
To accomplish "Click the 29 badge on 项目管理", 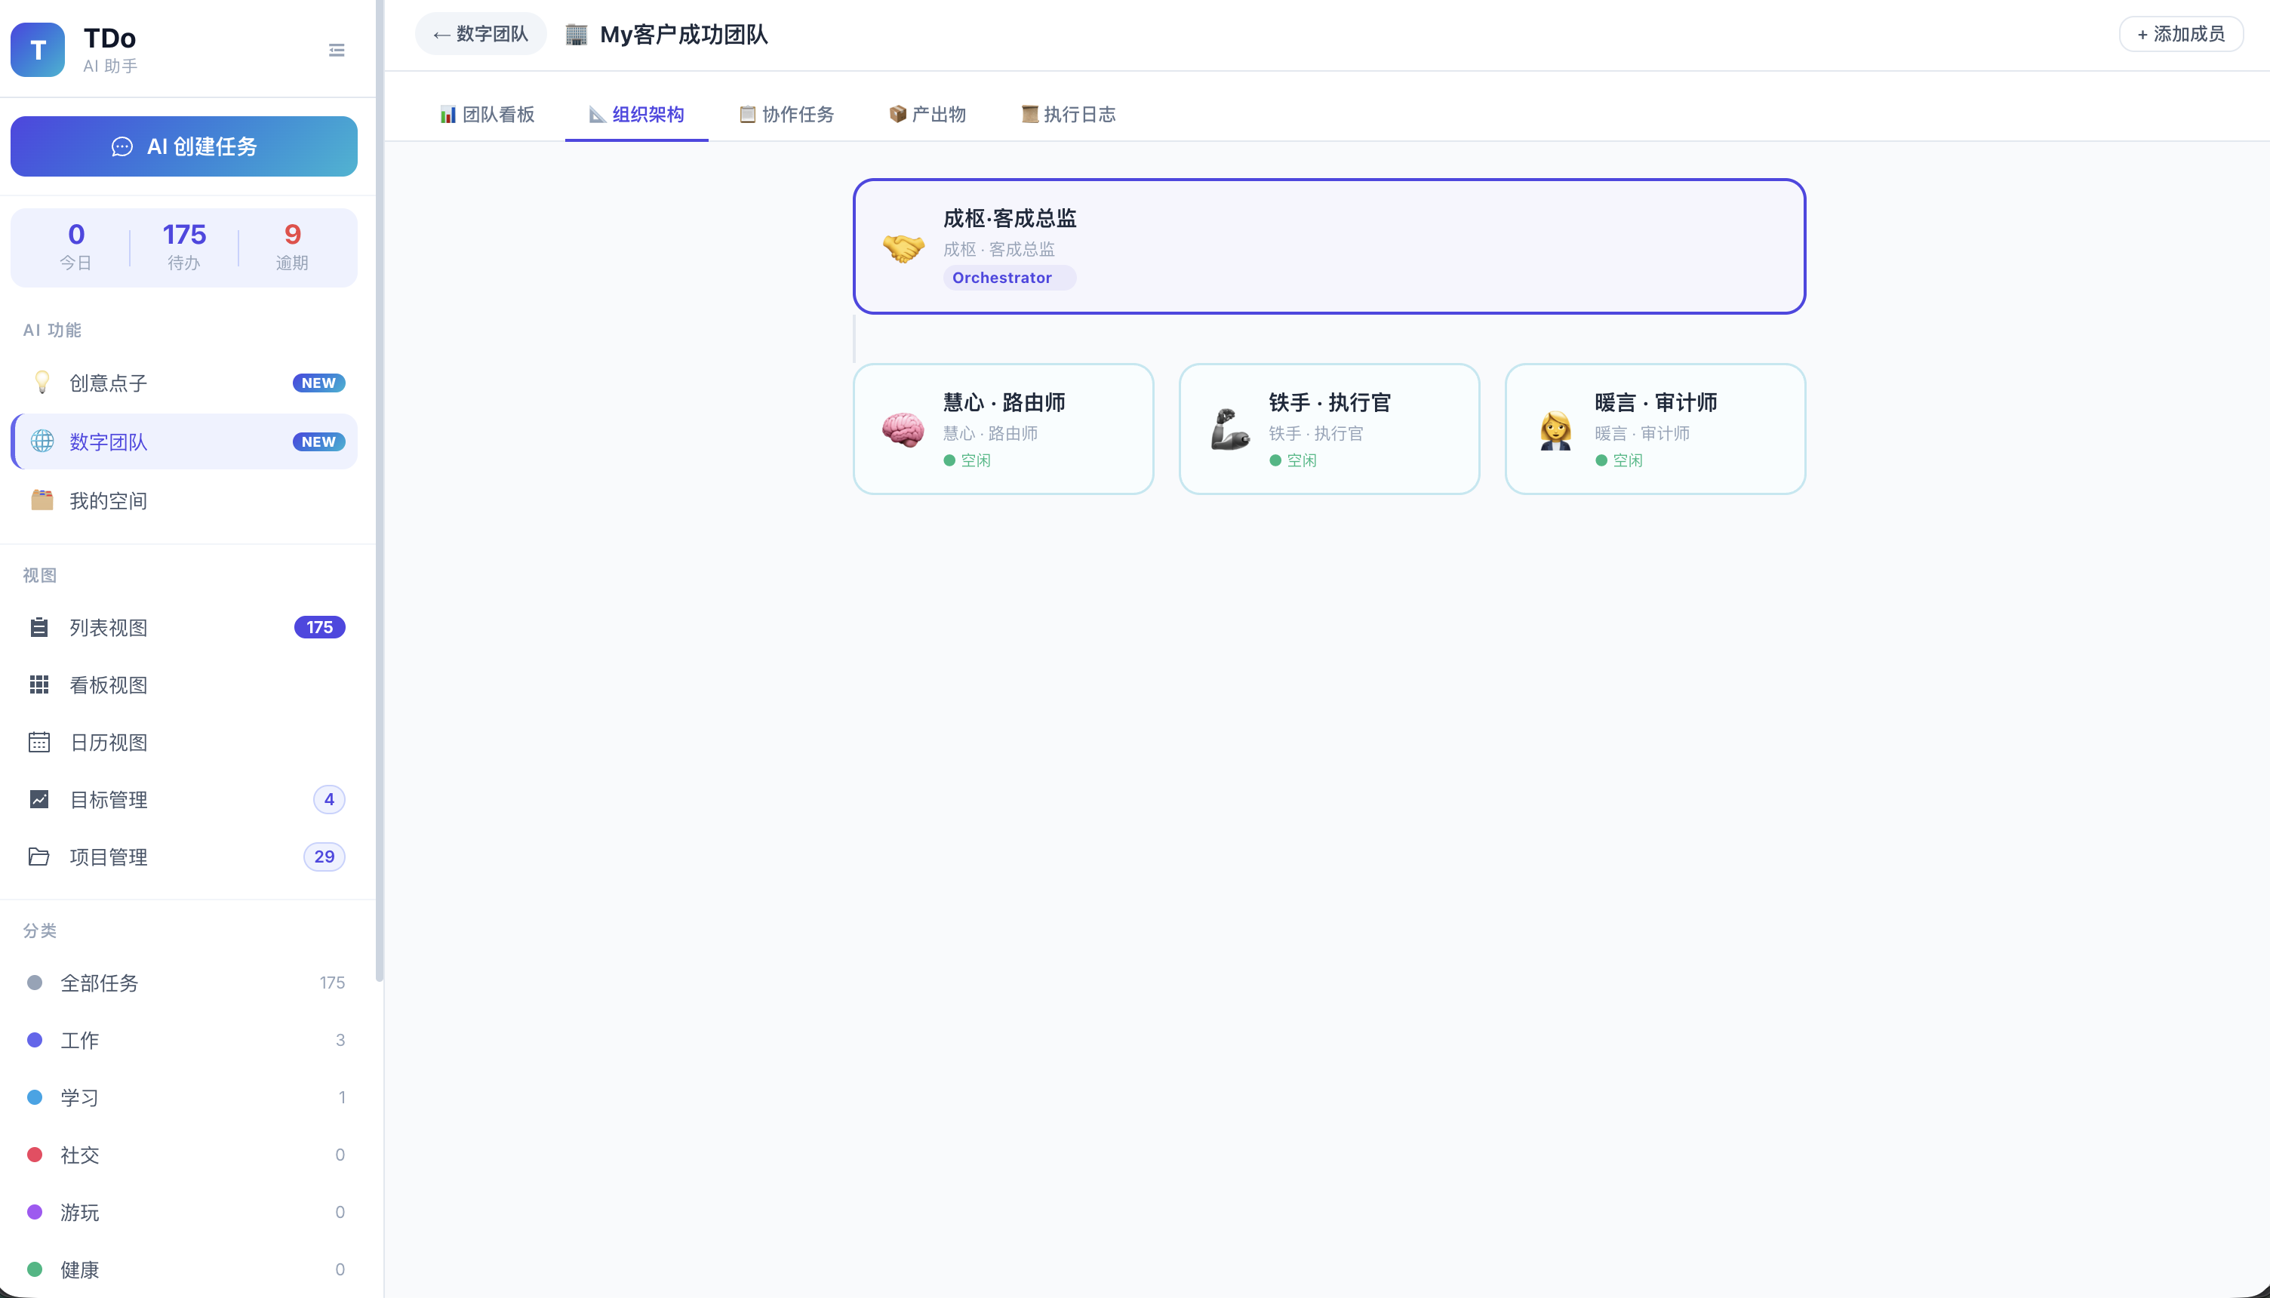I will tap(325, 857).
